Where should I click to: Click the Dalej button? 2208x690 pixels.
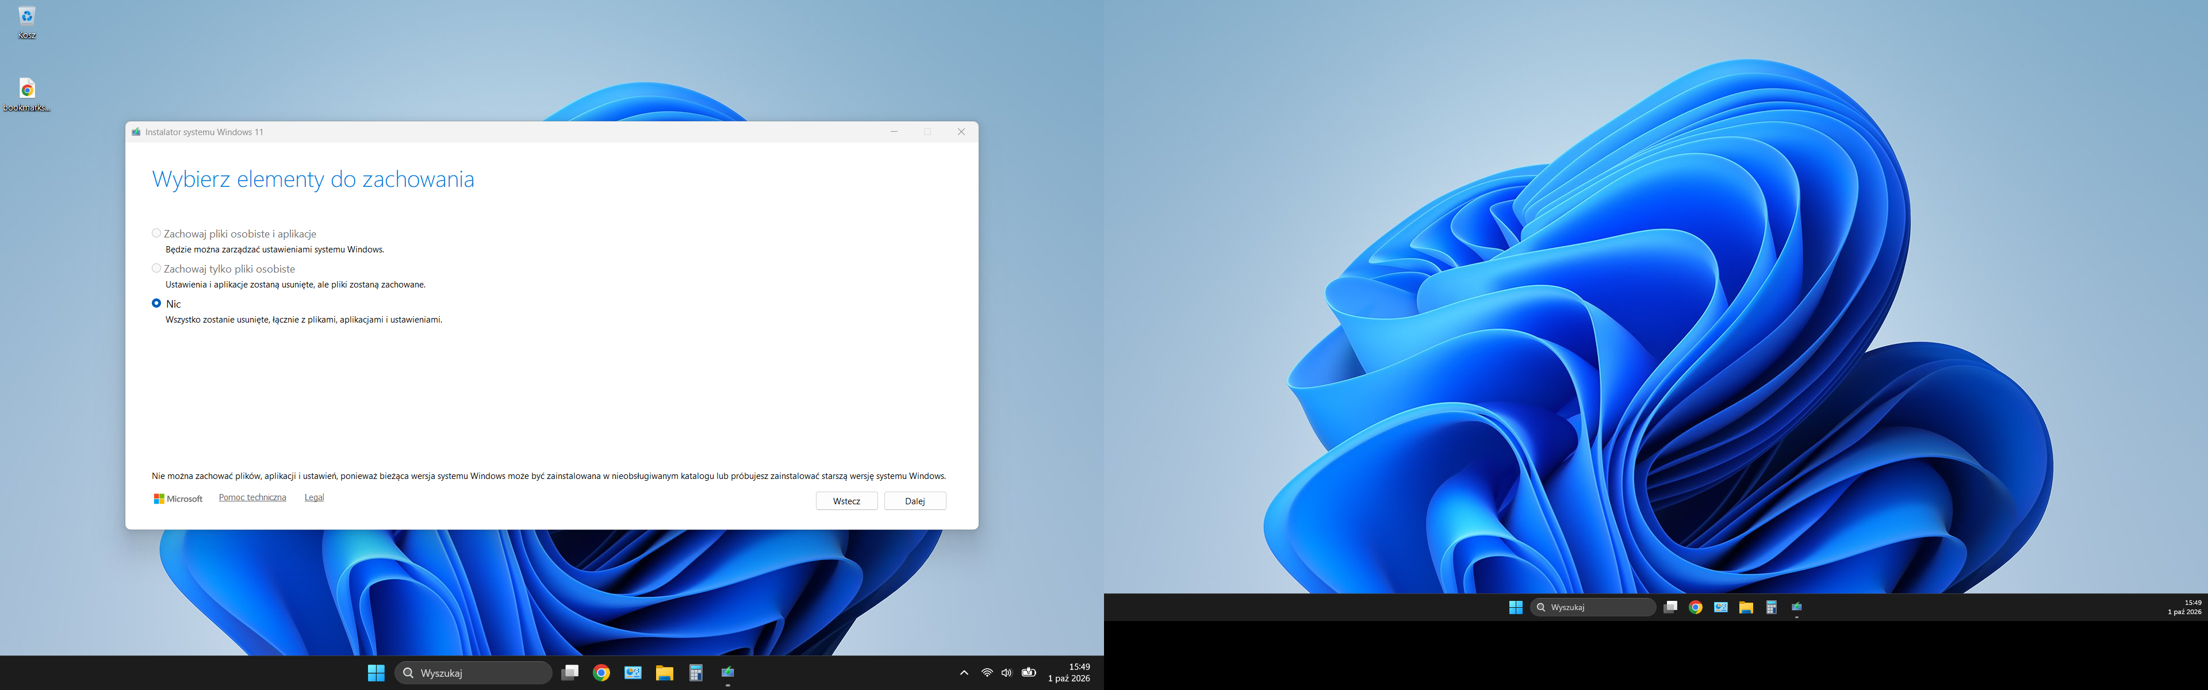click(x=915, y=501)
